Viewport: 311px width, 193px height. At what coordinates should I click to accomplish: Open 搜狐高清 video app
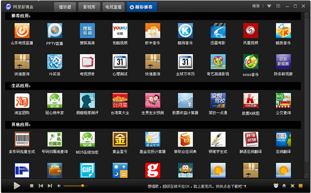(87, 31)
